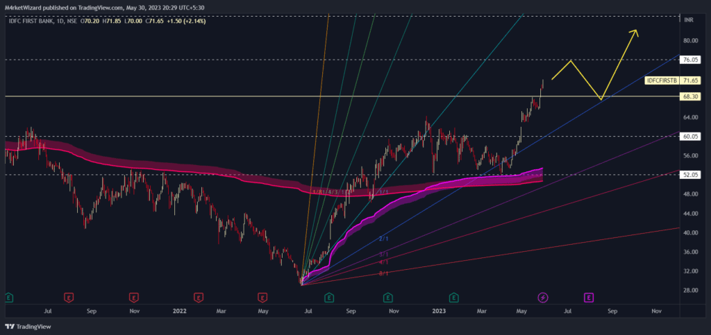
Task: Click the low value L70.00
Action: point(133,21)
